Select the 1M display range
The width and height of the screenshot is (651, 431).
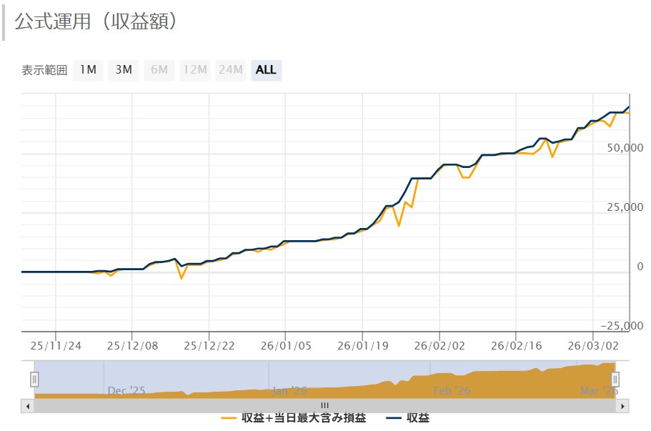click(x=88, y=70)
